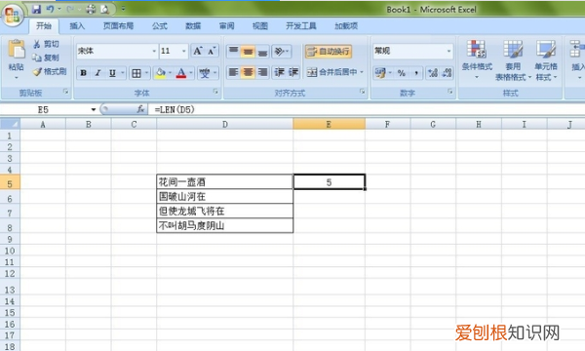Open phonetic guide 文 button
Screen dimensions: 585x351
point(205,73)
